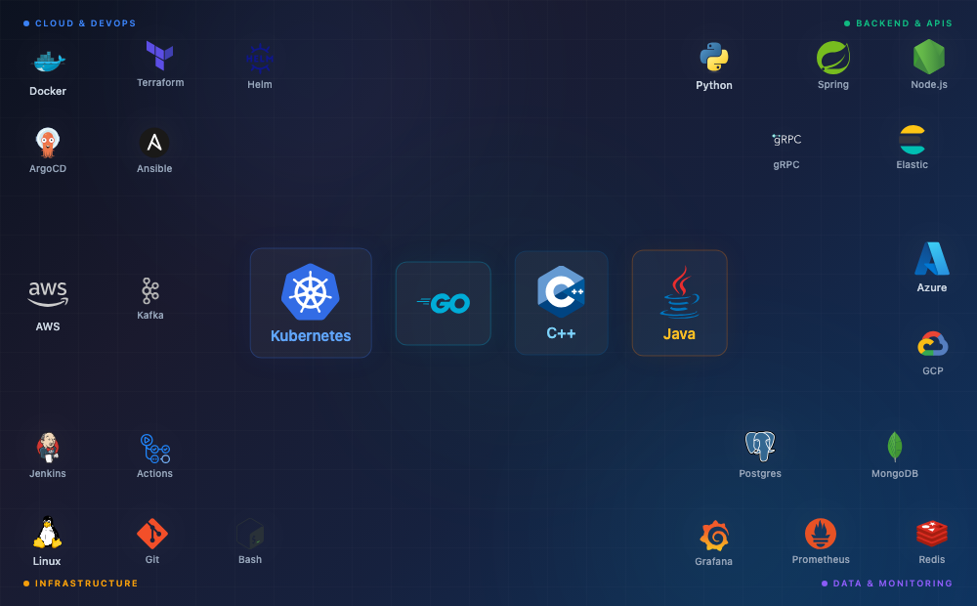
Task: Click the Python logo
Action: 714,58
